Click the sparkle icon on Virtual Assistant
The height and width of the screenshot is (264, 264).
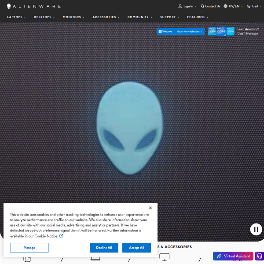219,256
